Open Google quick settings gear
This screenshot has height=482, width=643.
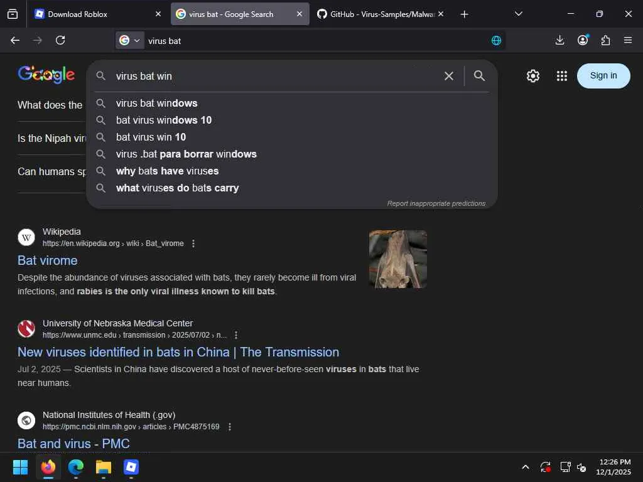532,76
